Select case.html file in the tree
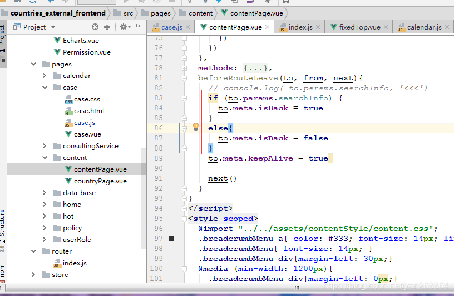Image resolution: width=454 pixels, height=296 pixels. (84, 111)
